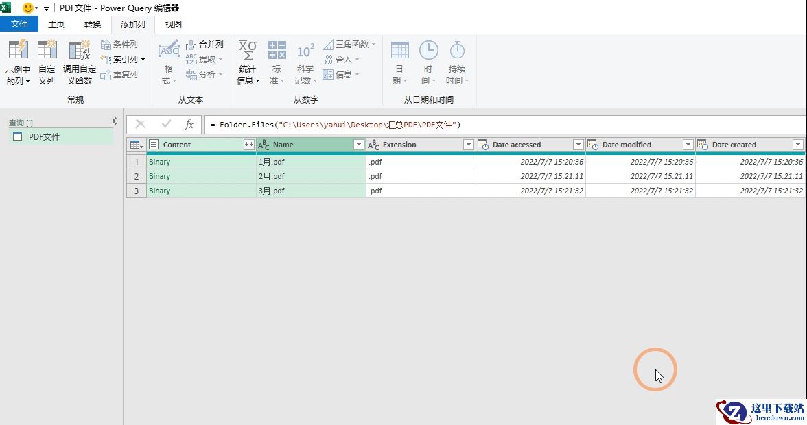Open the 提取 (extract) dropdown
Image resolution: width=807 pixels, height=425 pixels.
(204, 60)
